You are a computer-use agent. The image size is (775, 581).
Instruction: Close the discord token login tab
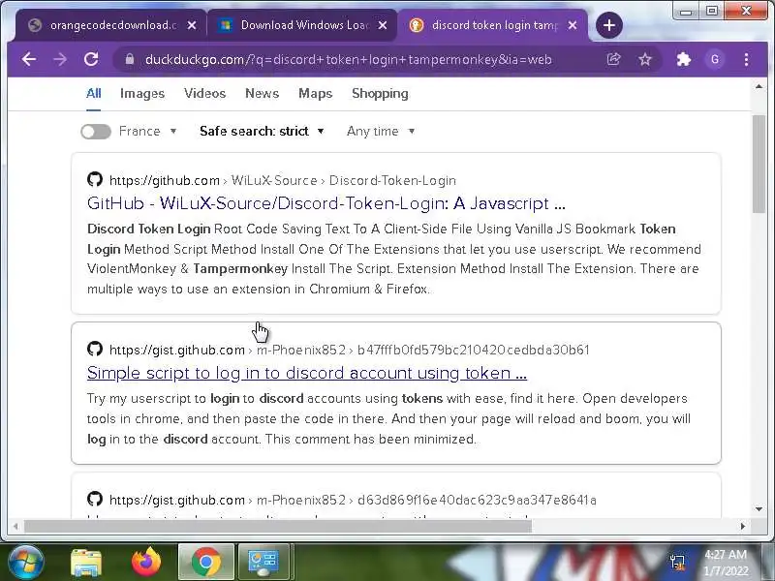(573, 25)
